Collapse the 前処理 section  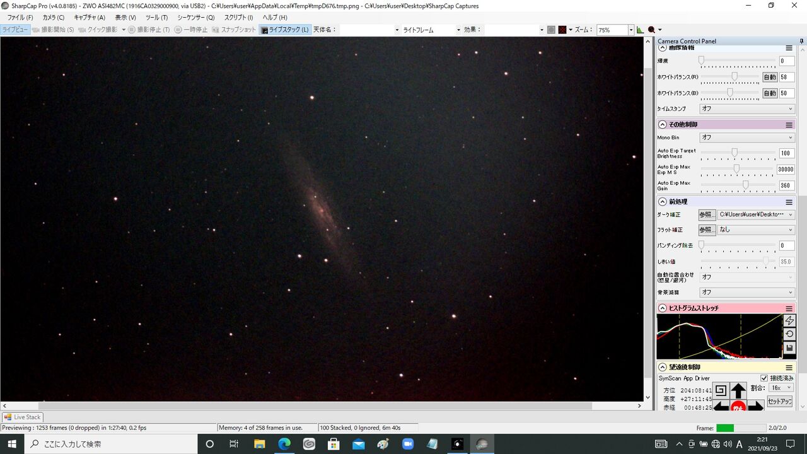663,202
